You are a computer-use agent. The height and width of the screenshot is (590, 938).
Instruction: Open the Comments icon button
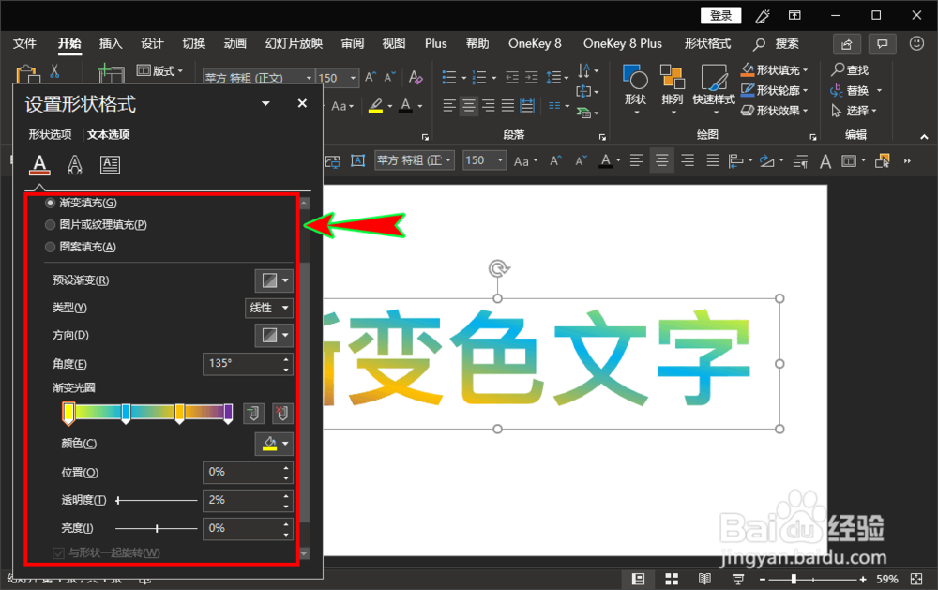(882, 44)
